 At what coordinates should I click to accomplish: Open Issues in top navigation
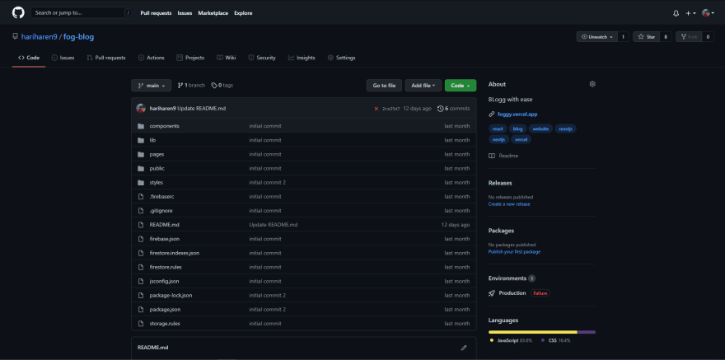tap(185, 13)
